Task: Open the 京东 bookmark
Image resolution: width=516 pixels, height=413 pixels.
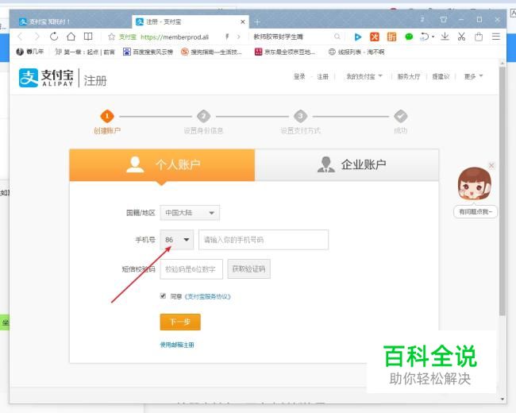Action: click(x=285, y=52)
